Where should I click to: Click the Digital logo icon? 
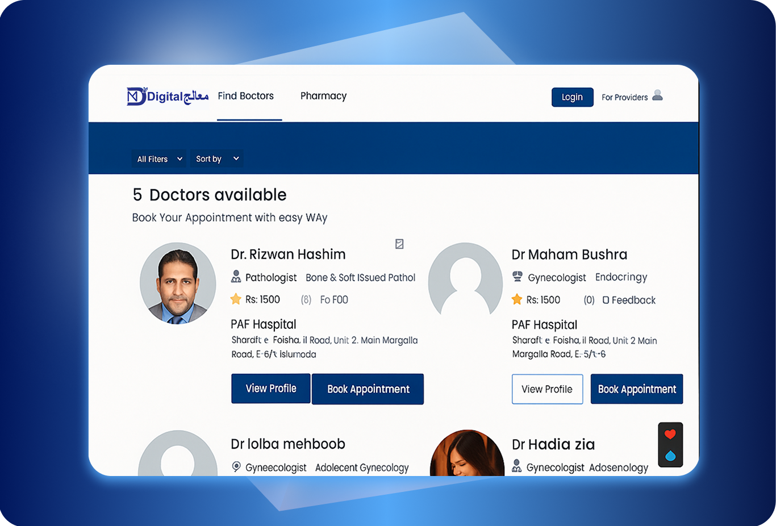click(x=136, y=97)
